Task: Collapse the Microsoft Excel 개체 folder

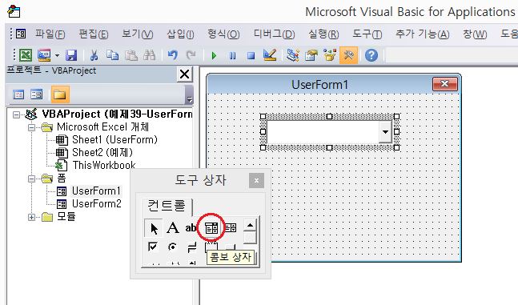Action: click(x=31, y=127)
